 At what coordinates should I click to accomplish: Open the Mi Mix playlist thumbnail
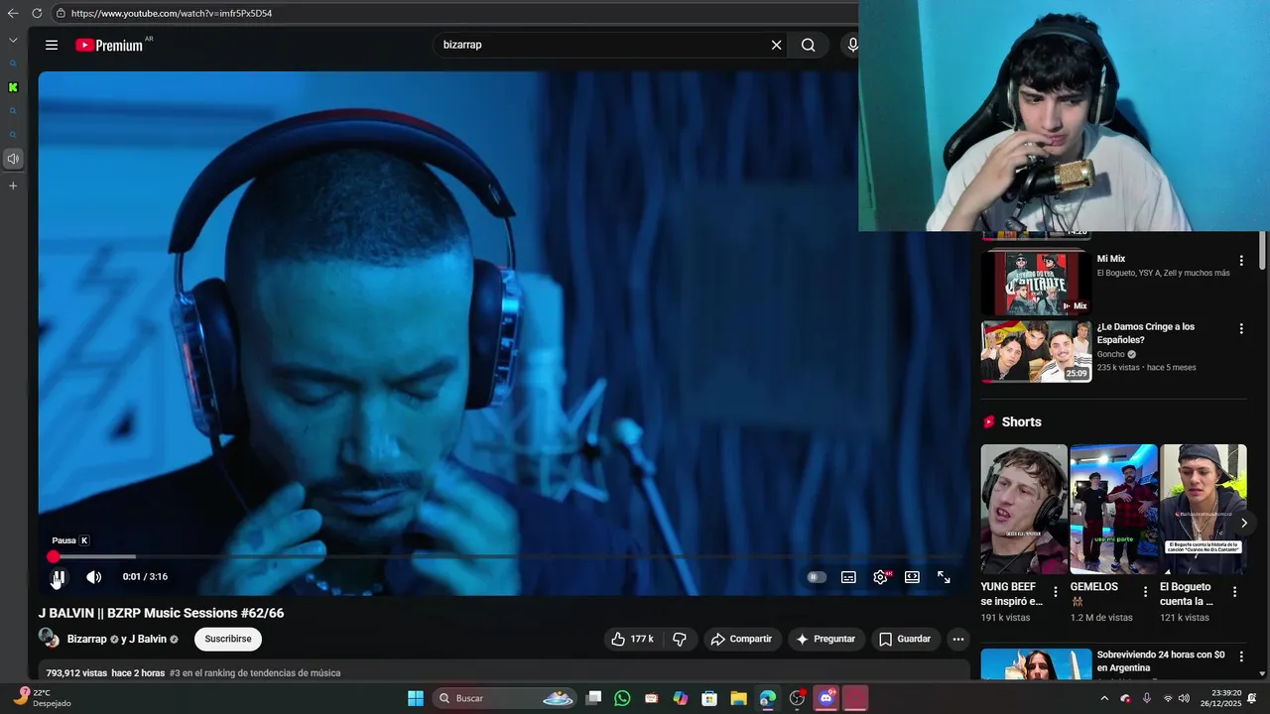click(1036, 283)
